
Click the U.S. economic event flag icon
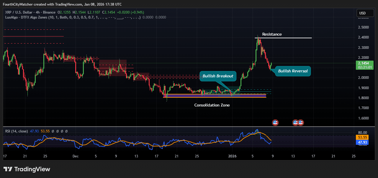tap(275, 122)
